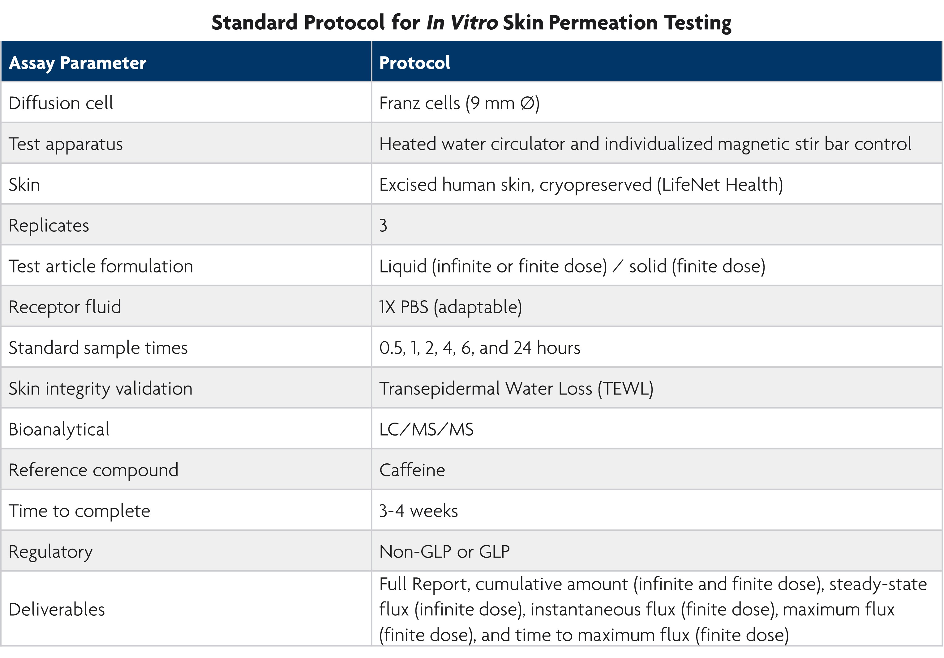This screenshot has width=944, height=658.
Task: Click the "Caffeine" reference compound cell
Action: pos(412,470)
